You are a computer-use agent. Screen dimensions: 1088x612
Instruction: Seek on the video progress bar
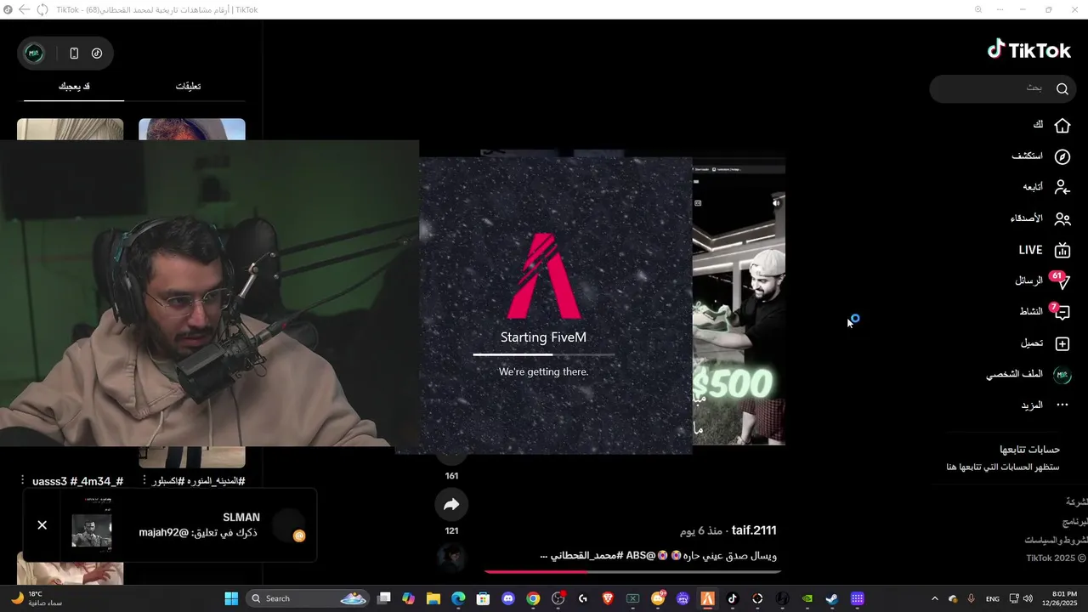tap(633, 572)
